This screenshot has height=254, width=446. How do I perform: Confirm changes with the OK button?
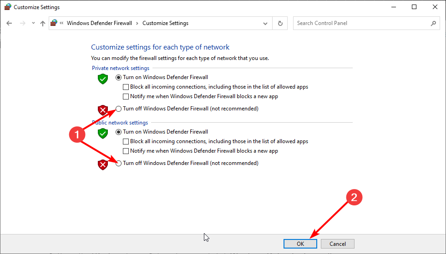pos(300,244)
